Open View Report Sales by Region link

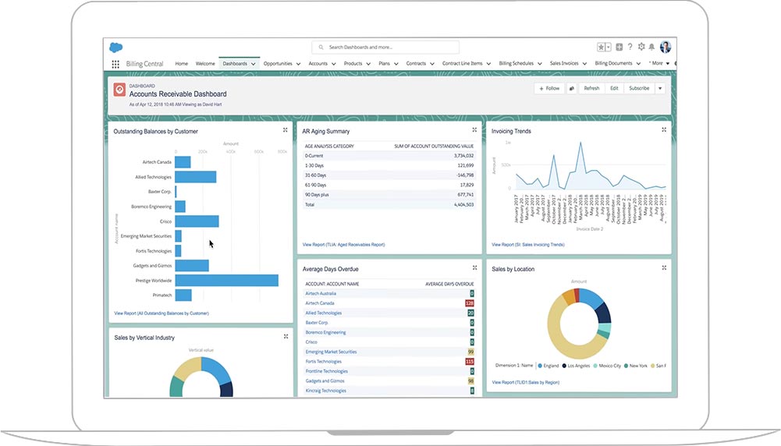click(x=526, y=383)
